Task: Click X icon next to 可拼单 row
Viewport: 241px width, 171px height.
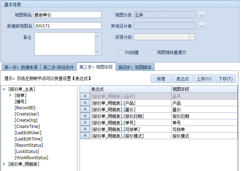Action: [85, 129]
